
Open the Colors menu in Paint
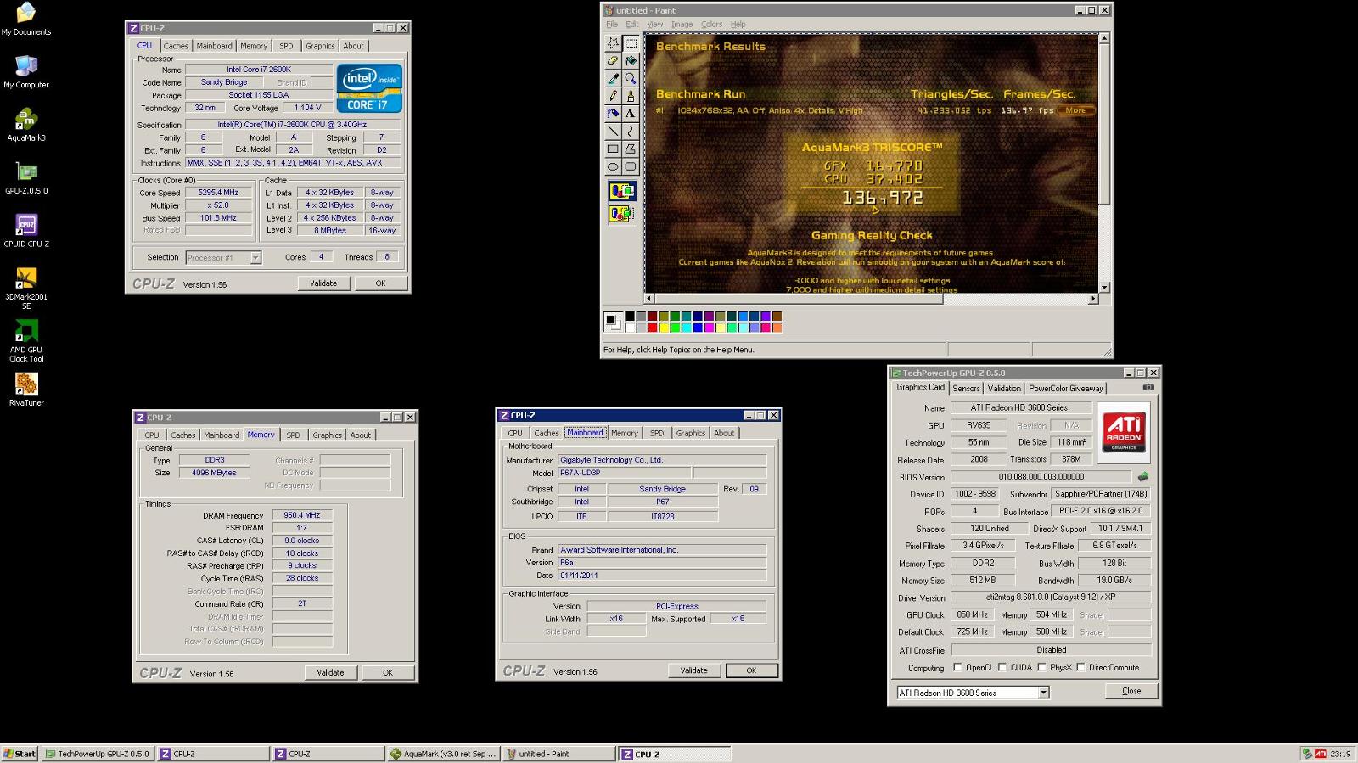tap(711, 24)
